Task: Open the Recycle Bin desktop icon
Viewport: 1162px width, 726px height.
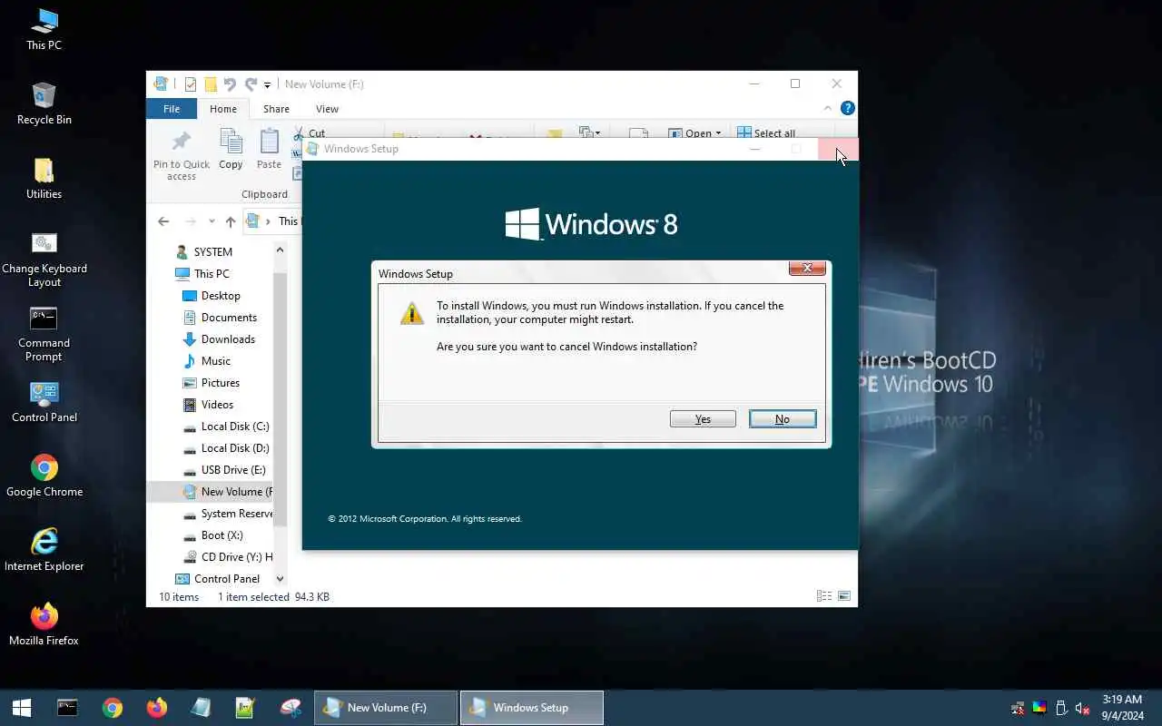Action: pyautogui.click(x=44, y=103)
